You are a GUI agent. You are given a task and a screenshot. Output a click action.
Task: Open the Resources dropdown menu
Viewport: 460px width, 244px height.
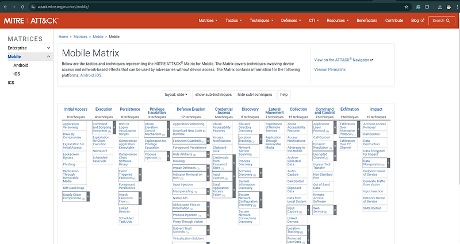(x=338, y=21)
